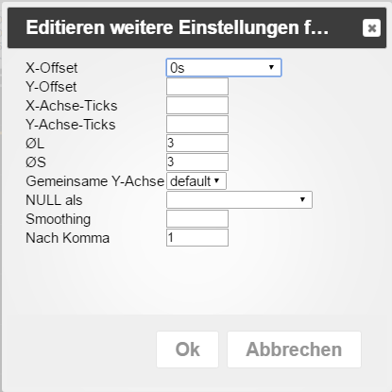Click the Y-Achse-Ticks label
The height and width of the screenshot is (392, 392).
pyautogui.click(x=71, y=125)
